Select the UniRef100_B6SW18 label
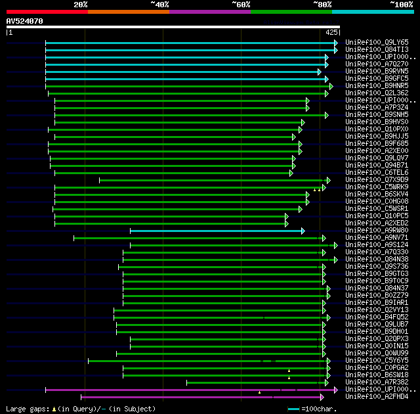This screenshot has height=414, width=420. [377, 375]
